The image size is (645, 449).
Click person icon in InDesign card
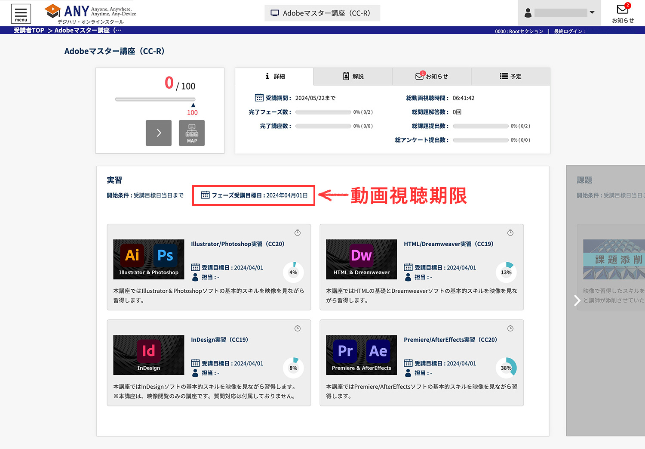(195, 373)
